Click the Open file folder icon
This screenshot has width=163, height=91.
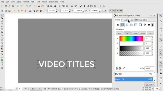(6, 6)
